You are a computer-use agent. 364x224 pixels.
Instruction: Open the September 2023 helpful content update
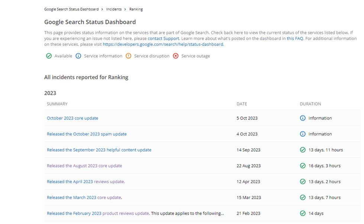(99, 150)
